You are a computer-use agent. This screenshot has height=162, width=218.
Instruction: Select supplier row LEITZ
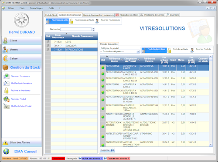pyautogui.click(x=72, y=42)
